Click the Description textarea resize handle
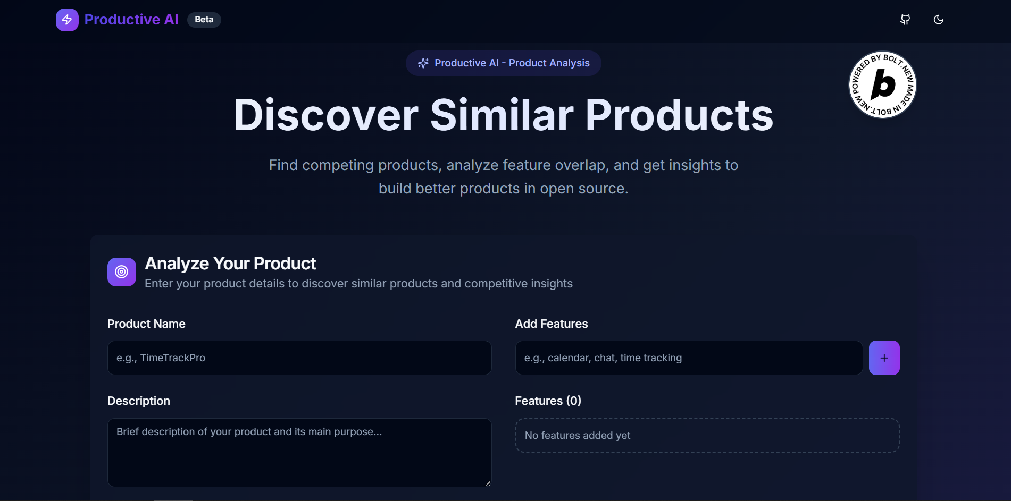Screen dimensions: 1011x501 pyautogui.click(x=488, y=483)
